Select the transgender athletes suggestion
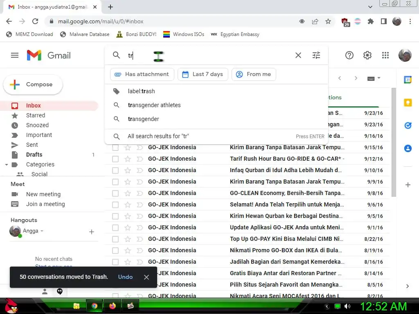The image size is (419, 314). tap(216, 105)
